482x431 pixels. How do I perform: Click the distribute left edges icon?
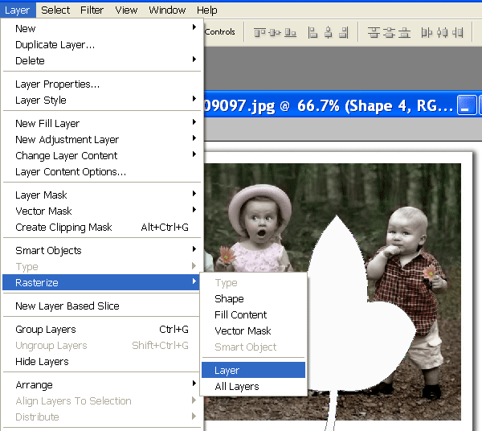click(x=427, y=32)
